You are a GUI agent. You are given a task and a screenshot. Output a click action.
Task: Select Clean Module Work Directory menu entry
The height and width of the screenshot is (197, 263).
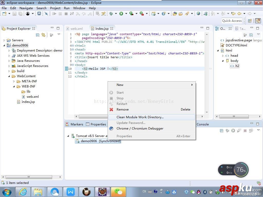[x=140, y=117]
